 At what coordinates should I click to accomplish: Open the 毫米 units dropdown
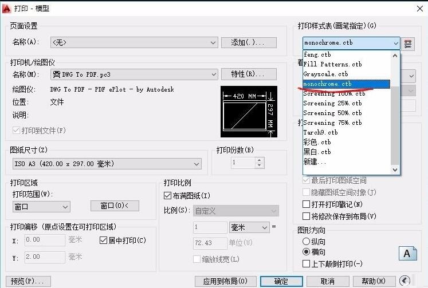pos(249,227)
